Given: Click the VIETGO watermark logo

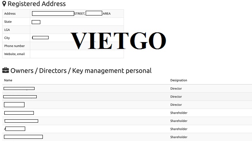Looking at the screenshot, I should pyautogui.click(x=118, y=41).
